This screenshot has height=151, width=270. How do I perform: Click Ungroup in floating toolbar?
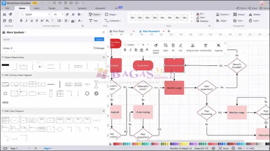pos(219,47)
